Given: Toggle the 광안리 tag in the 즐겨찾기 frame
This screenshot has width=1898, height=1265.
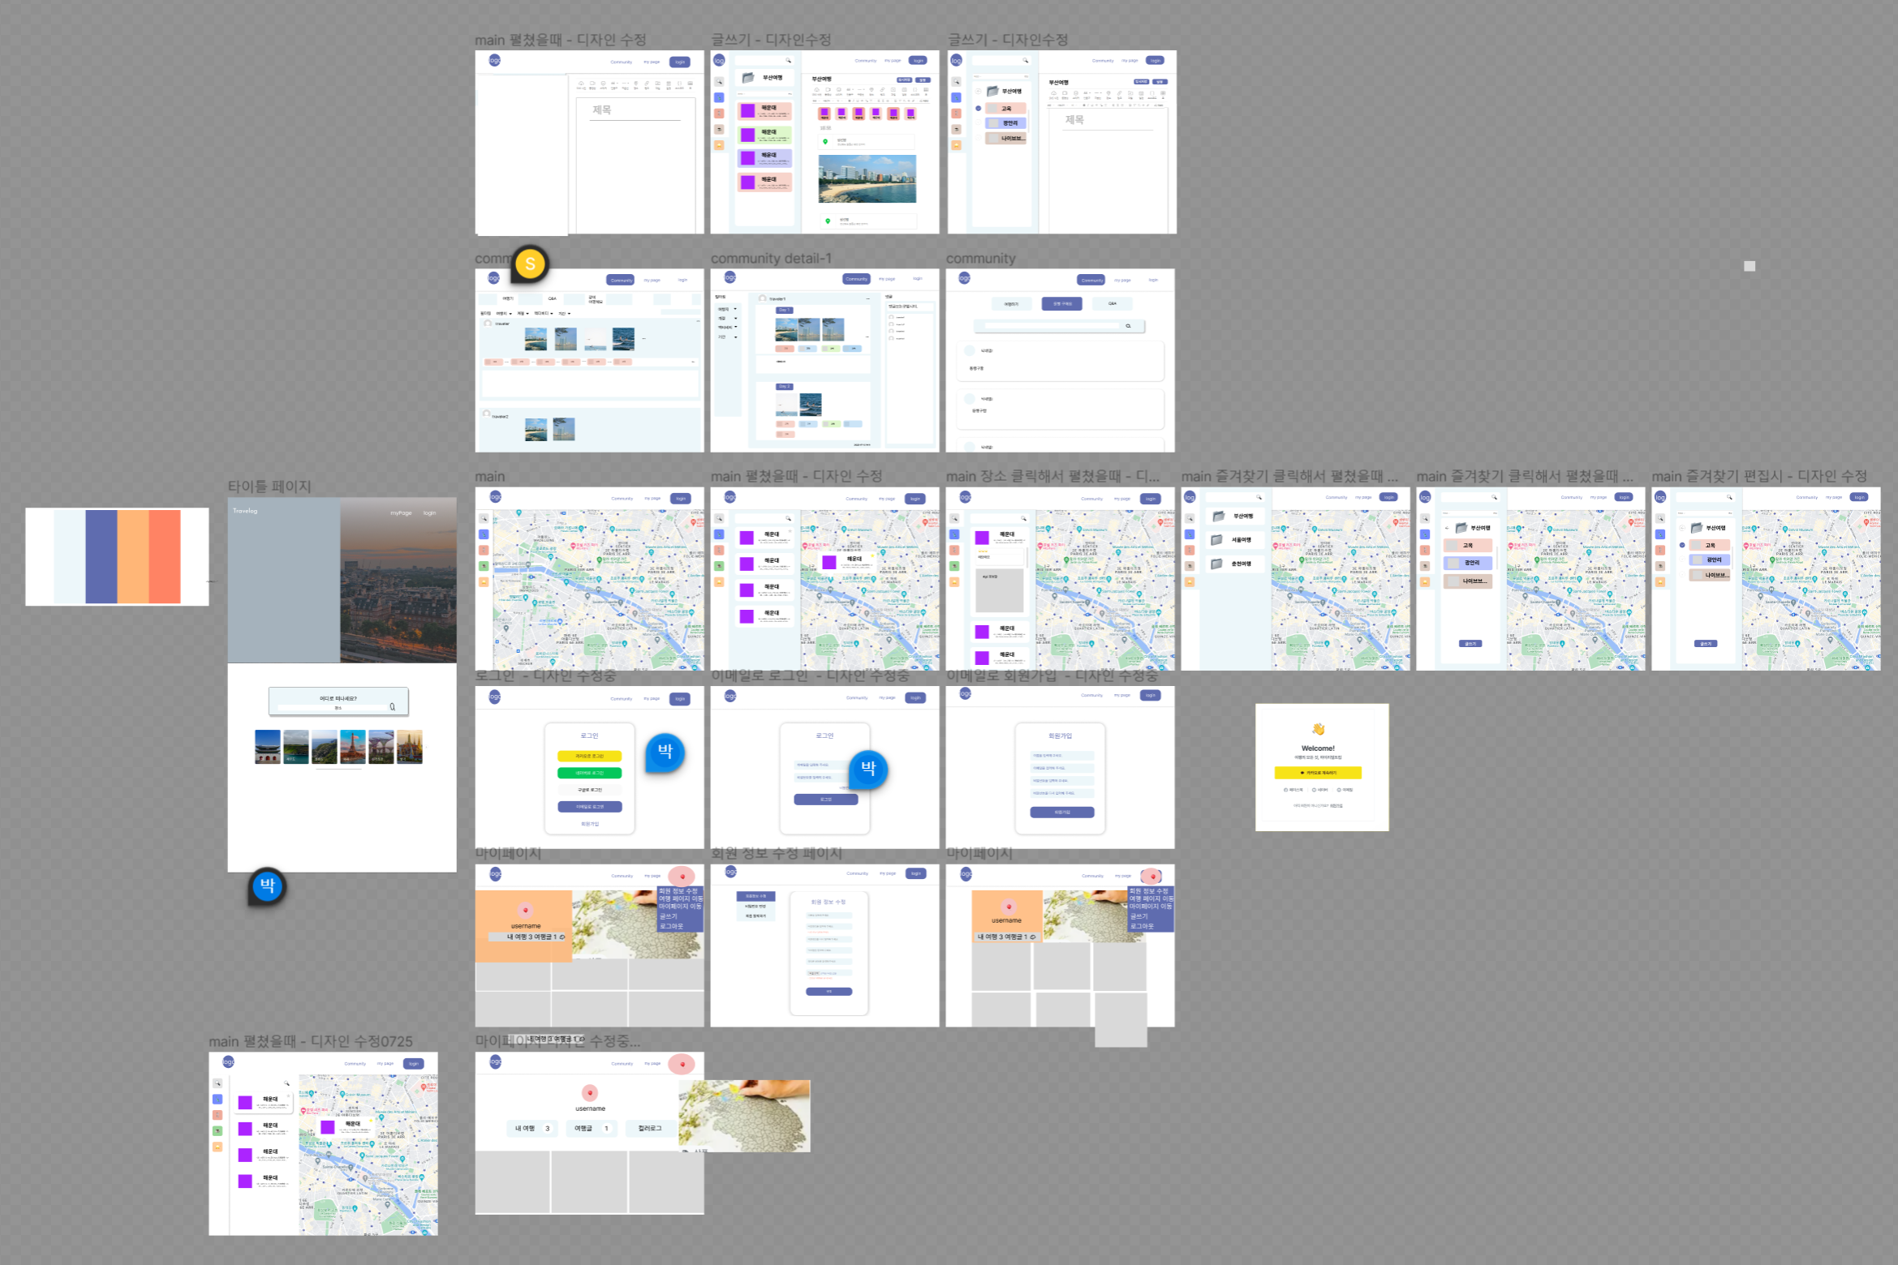Looking at the screenshot, I should (1711, 560).
